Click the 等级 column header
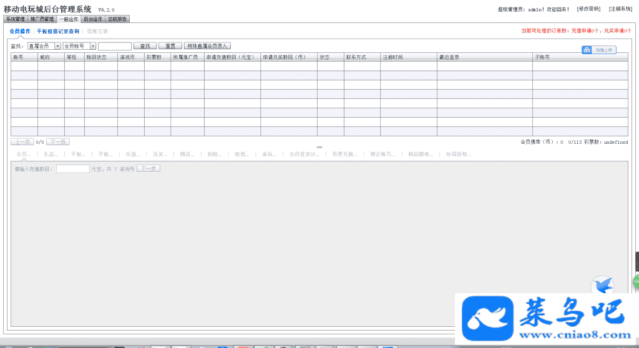 coord(74,57)
